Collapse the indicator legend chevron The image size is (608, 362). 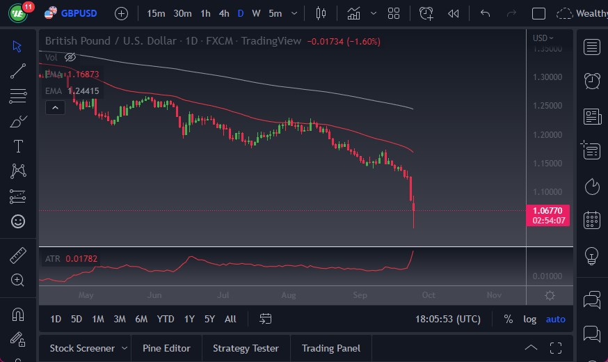pyautogui.click(x=54, y=107)
